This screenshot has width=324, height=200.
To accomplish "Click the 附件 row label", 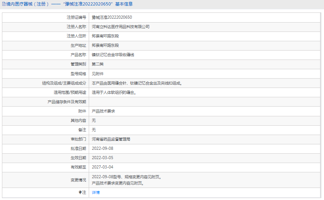I will (x=82, y=111).
